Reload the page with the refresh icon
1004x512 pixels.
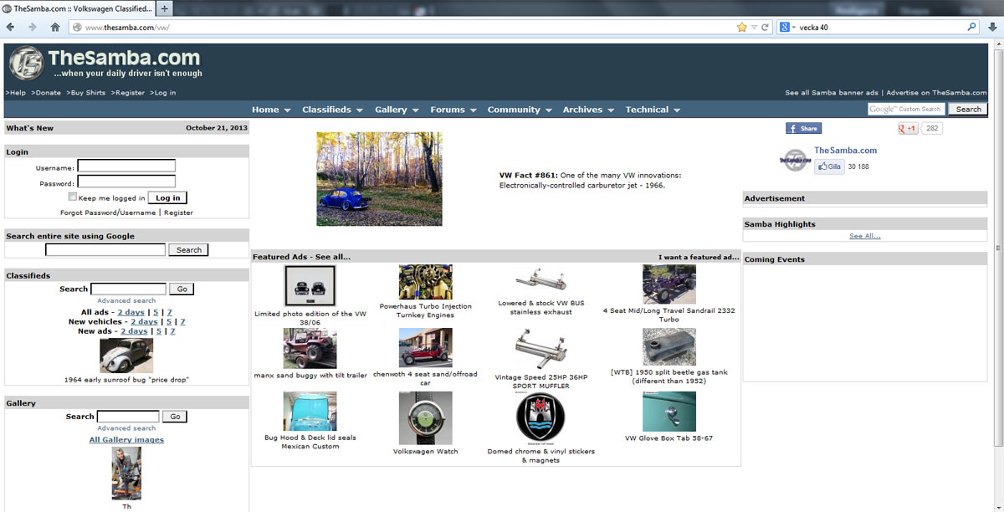[765, 27]
